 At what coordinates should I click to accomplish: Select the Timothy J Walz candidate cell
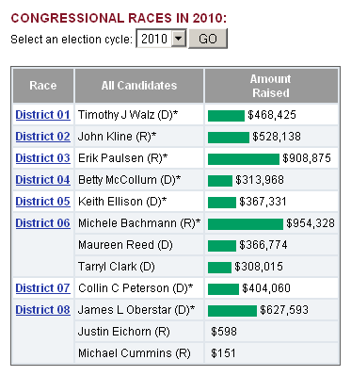[x=139, y=115]
